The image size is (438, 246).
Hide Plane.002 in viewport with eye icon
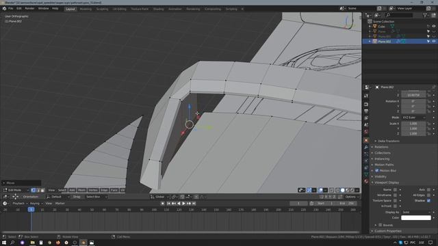click(434, 41)
